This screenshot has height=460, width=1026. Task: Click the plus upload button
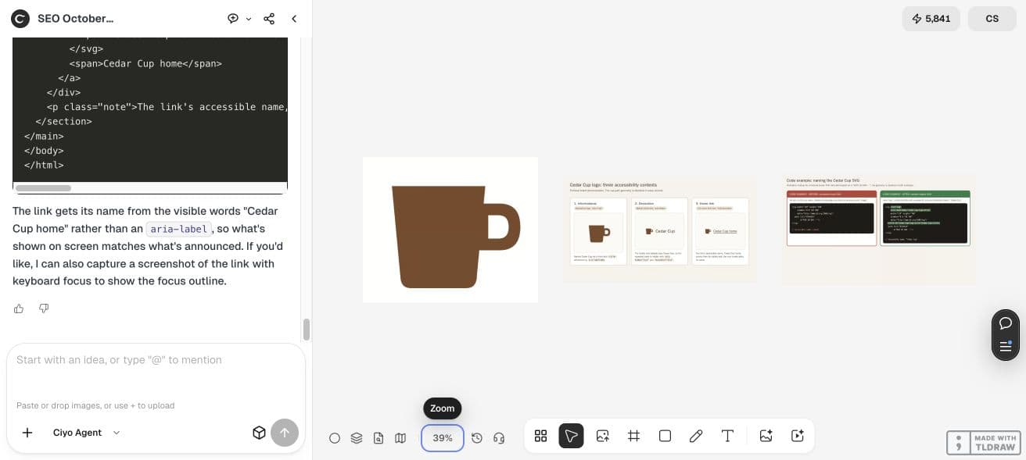pyautogui.click(x=27, y=433)
